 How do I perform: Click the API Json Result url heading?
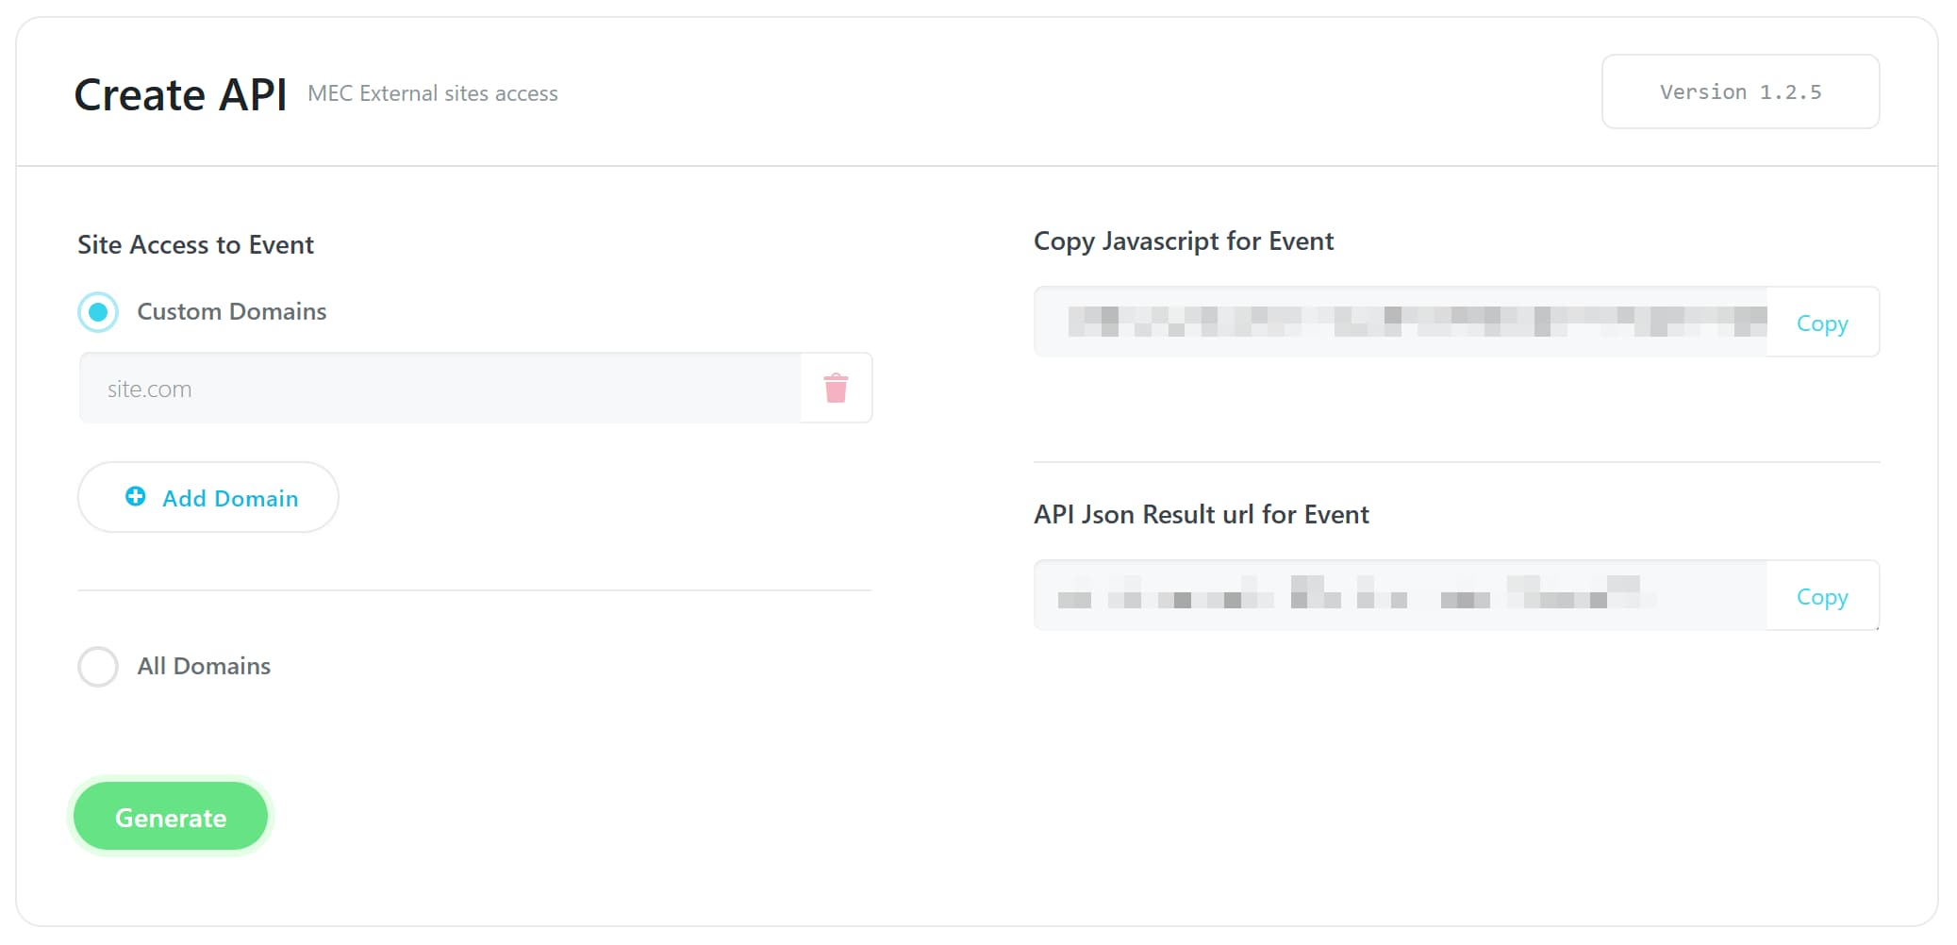click(1201, 515)
